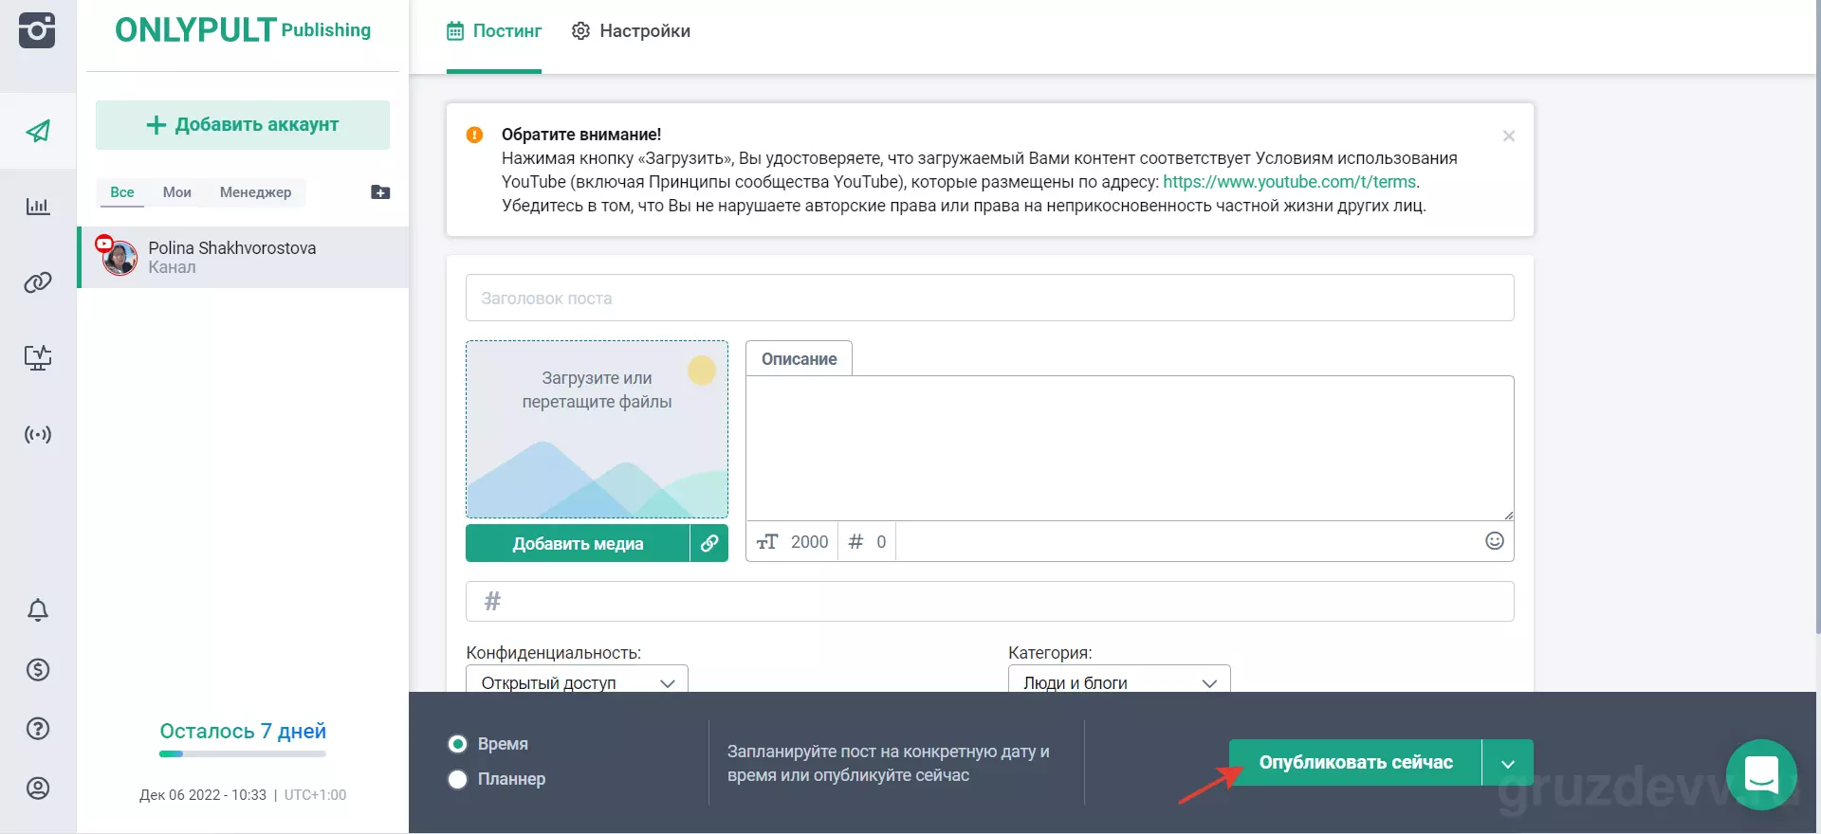Focus the hashtag input field

point(989,601)
